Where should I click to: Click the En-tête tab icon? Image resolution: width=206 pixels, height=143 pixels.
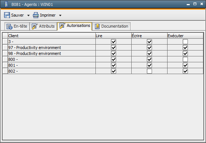click(x=10, y=27)
